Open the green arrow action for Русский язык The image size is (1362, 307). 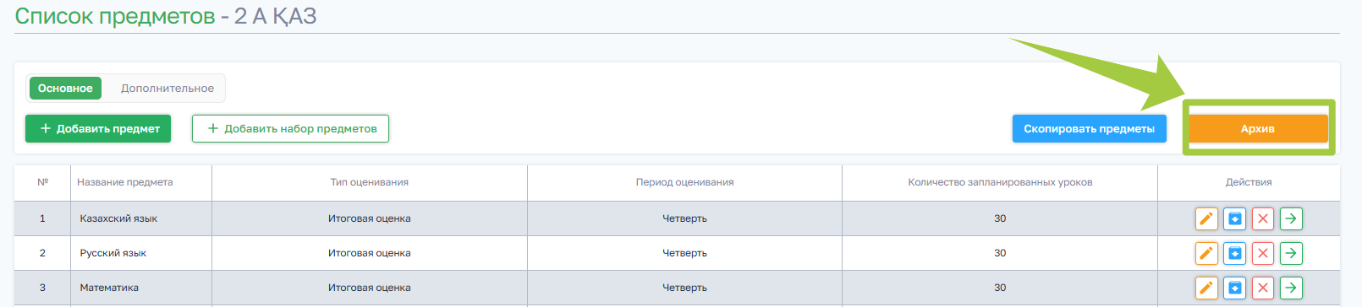click(x=1291, y=253)
